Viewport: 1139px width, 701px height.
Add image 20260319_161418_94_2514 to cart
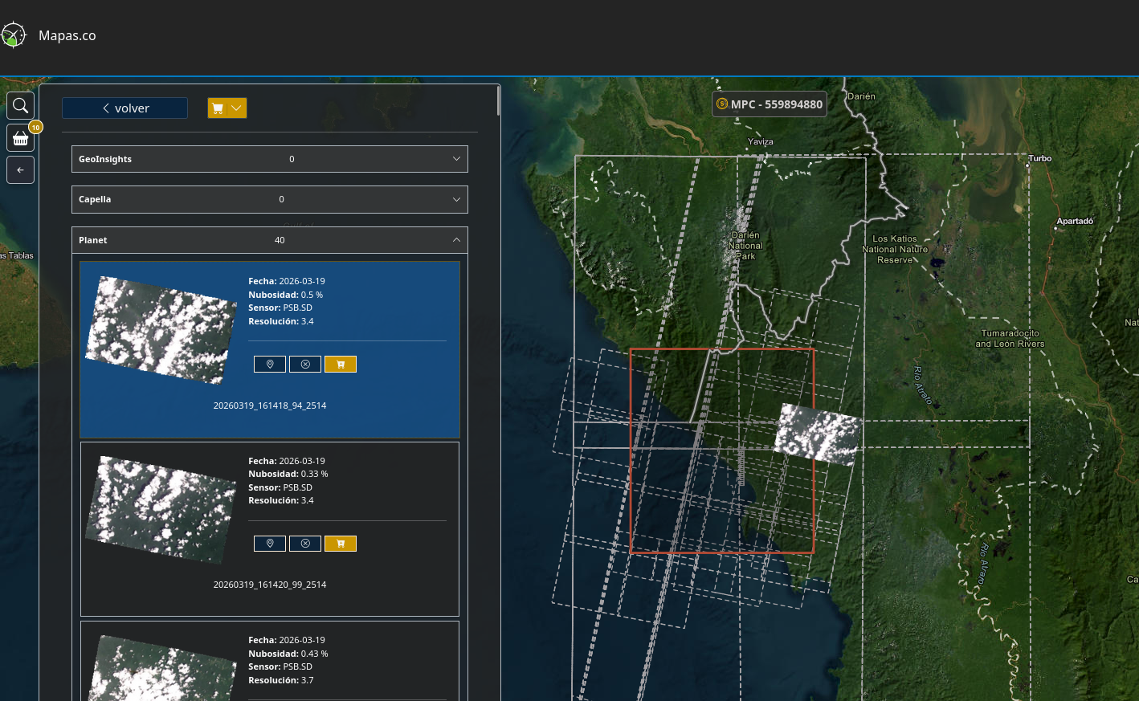click(341, 365)
